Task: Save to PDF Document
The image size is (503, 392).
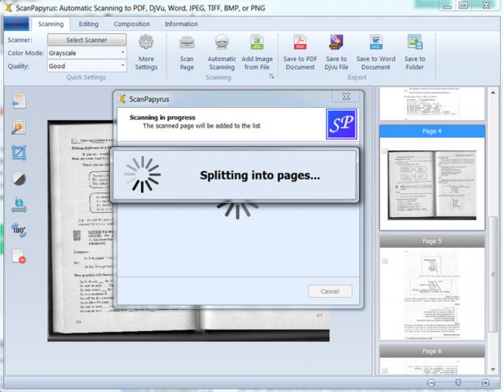Action: click(x=300, y=42)
